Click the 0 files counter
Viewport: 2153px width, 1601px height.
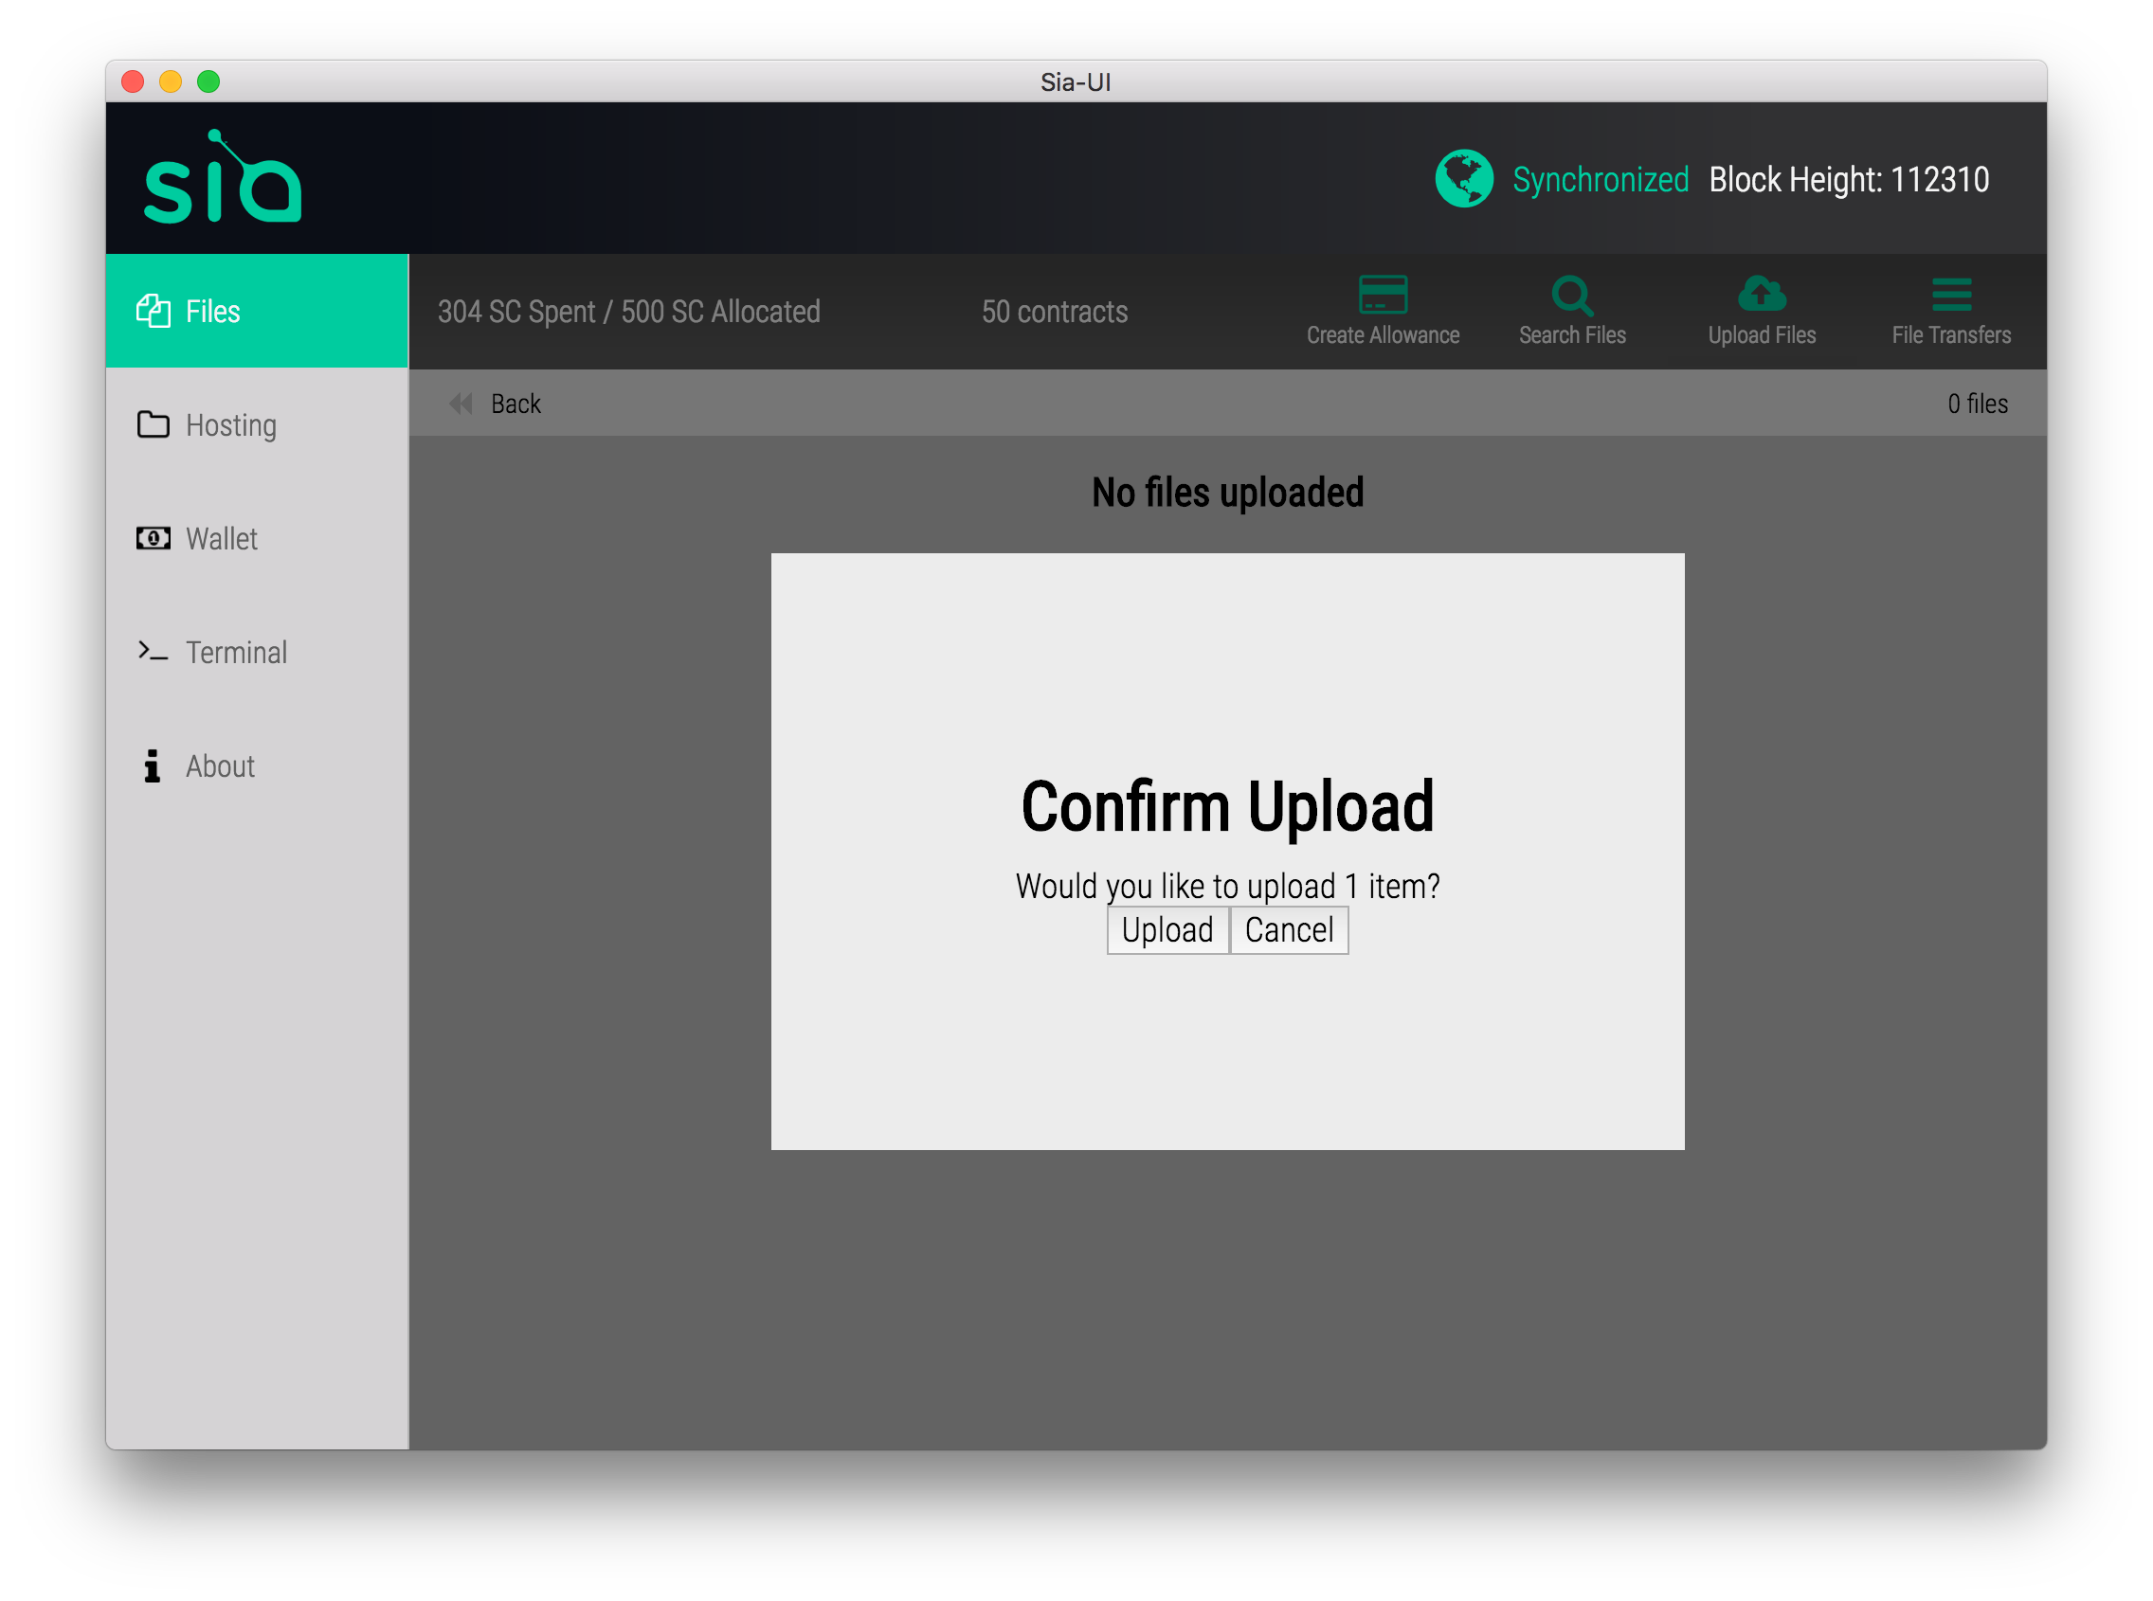tap(1977, 405)
